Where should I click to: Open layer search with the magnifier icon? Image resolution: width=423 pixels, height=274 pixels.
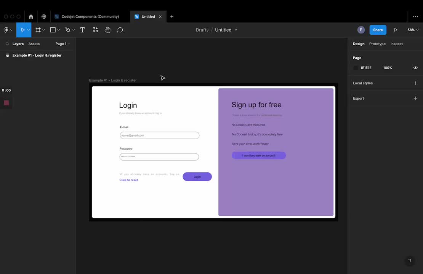click(7, 43)
